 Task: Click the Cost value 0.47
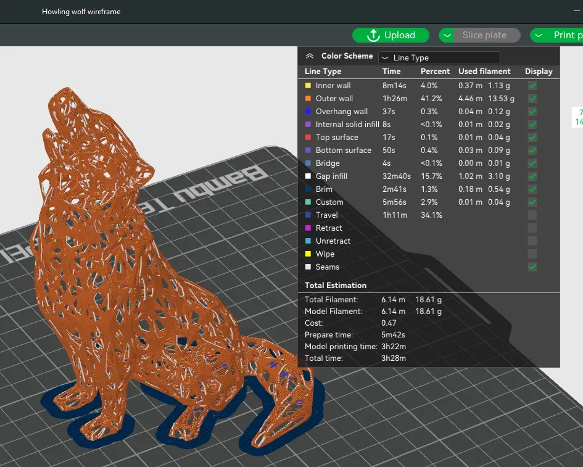389,323
